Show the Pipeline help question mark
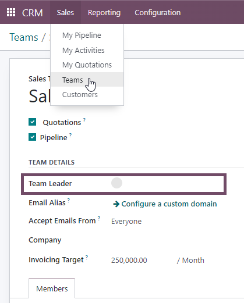The width and height of the screenshot is (244, 303). 70,135
